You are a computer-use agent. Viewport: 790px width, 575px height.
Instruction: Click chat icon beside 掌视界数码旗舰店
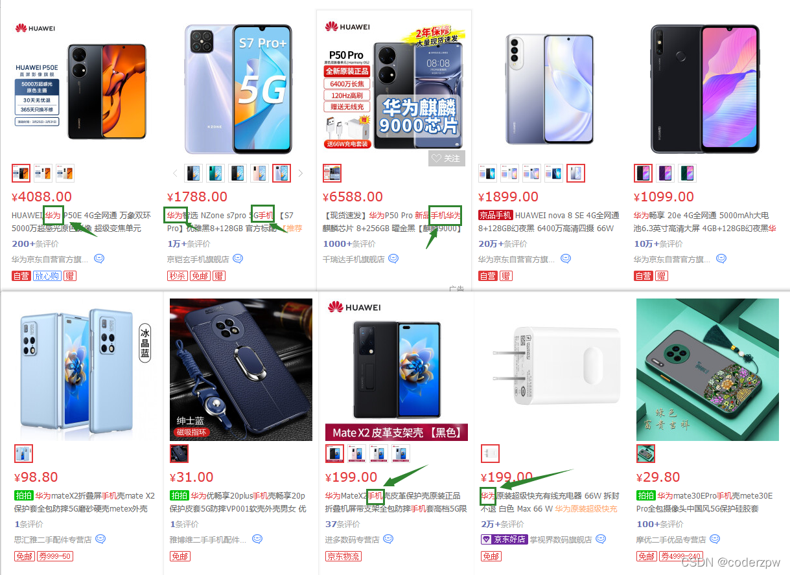coord(601,539)
